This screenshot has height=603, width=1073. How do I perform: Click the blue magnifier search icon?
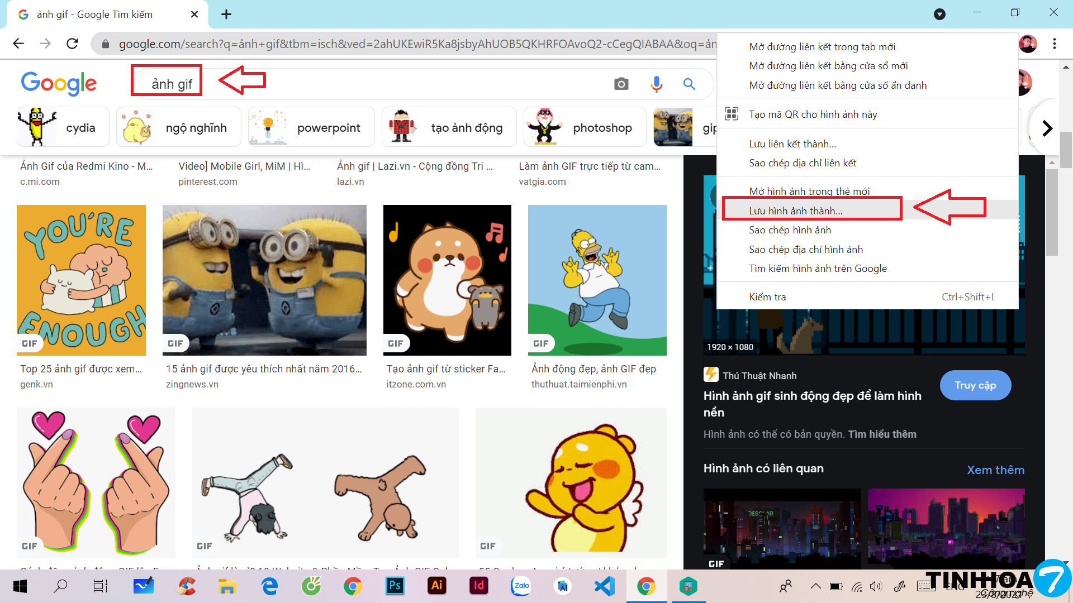point(689,84)
